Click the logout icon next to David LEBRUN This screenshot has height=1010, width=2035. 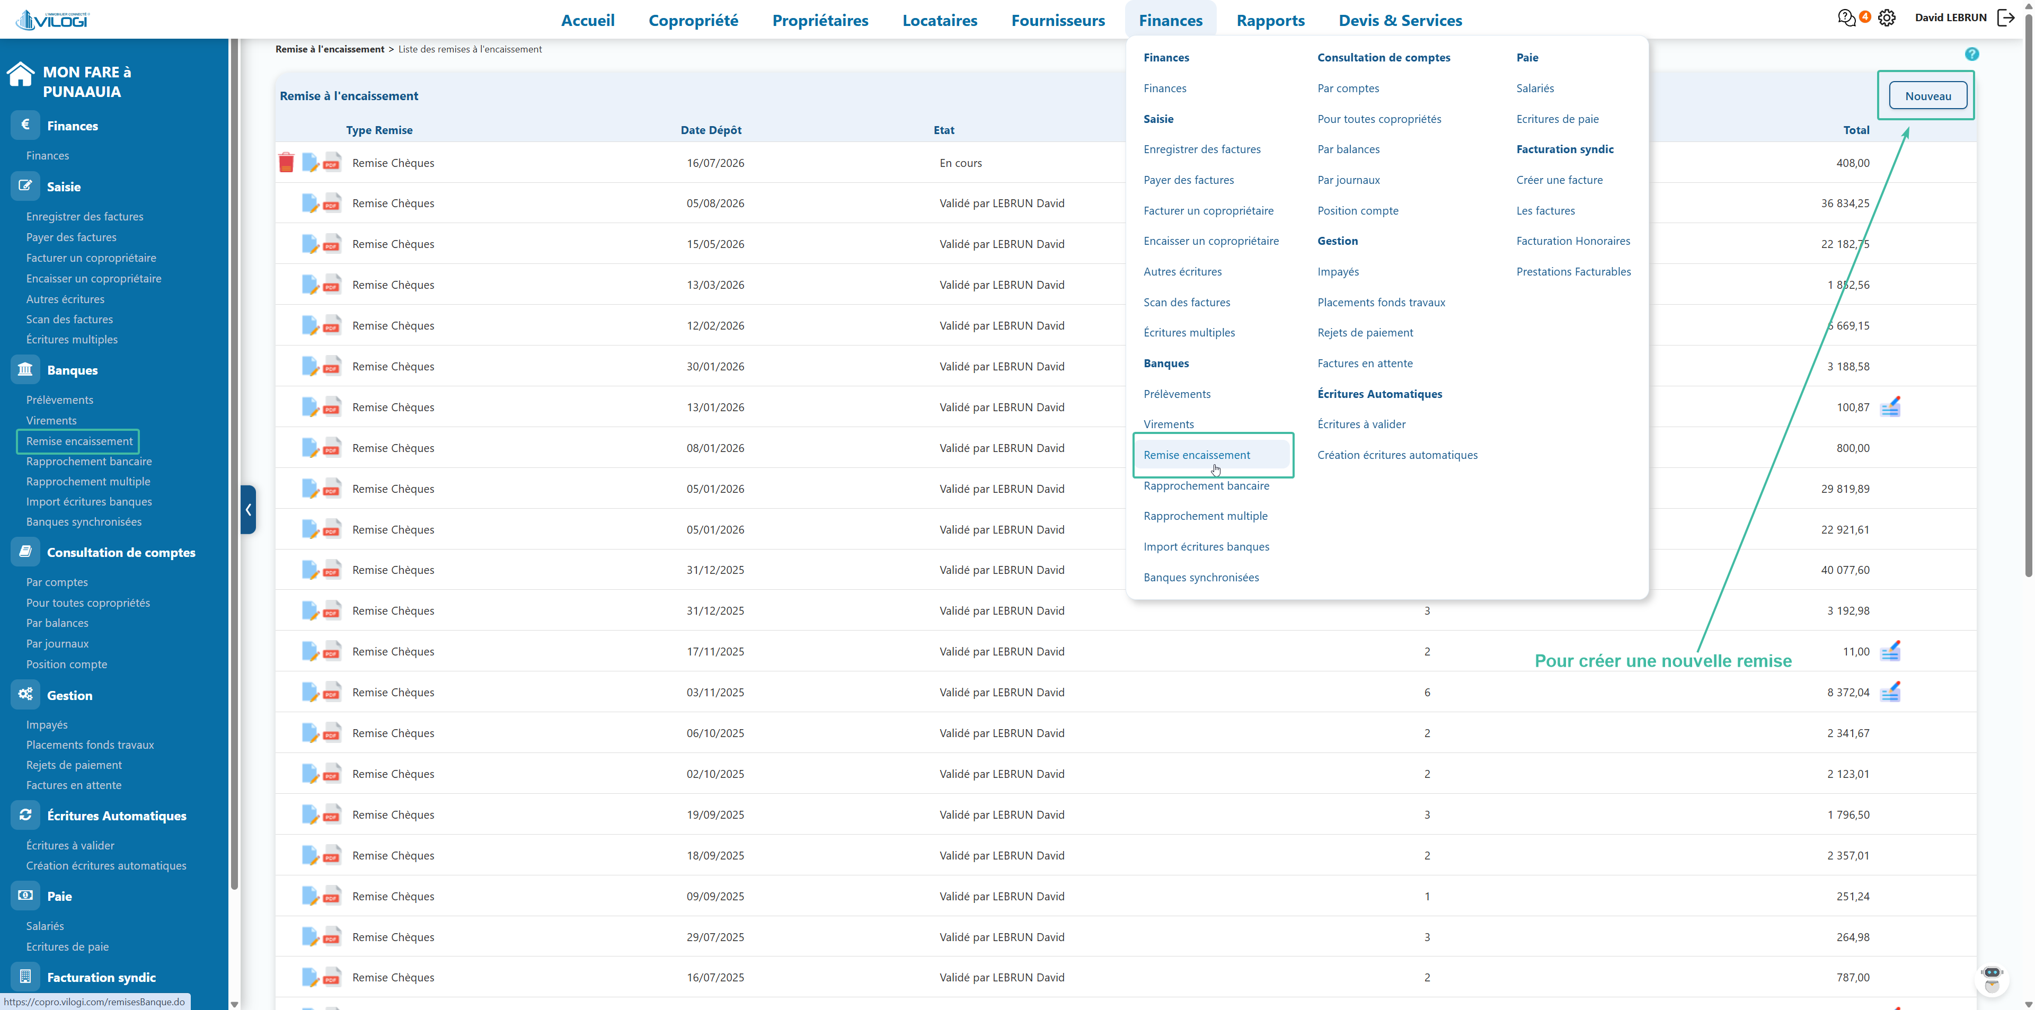2006,17
